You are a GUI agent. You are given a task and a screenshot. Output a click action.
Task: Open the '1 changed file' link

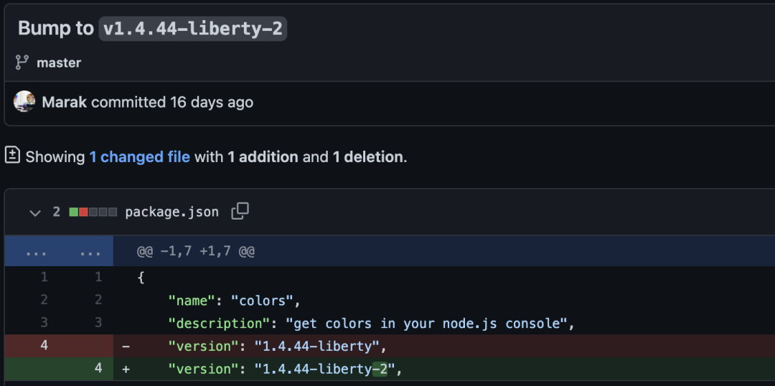point(139,156)
